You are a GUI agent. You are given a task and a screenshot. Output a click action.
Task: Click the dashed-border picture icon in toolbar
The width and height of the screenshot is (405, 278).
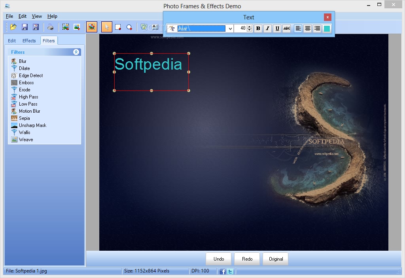(x=66, y=27)
